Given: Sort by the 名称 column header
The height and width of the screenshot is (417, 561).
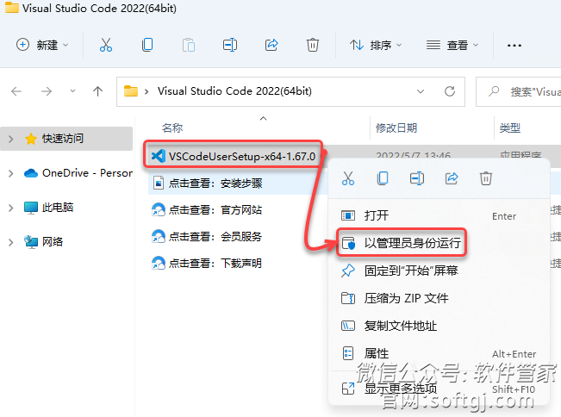Looking at the screenshot, I should 172,128.
